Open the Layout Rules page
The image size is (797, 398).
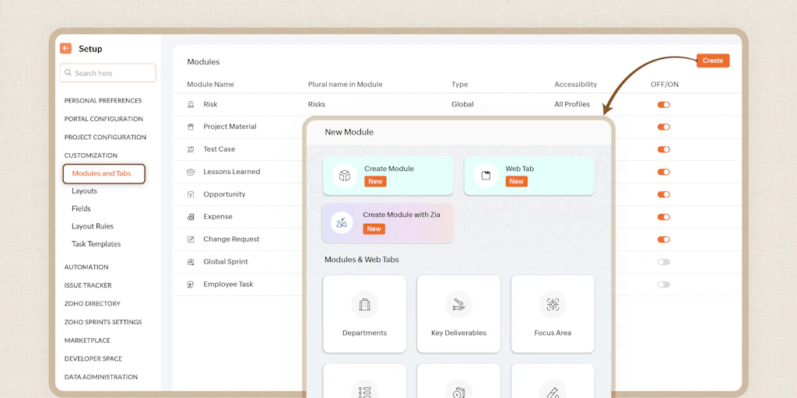click(93, 226)
